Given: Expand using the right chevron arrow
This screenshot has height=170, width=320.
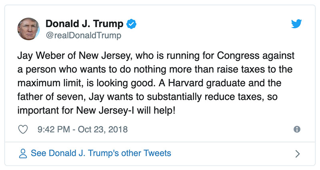Looking at the screenshot, I should point(297,153).
